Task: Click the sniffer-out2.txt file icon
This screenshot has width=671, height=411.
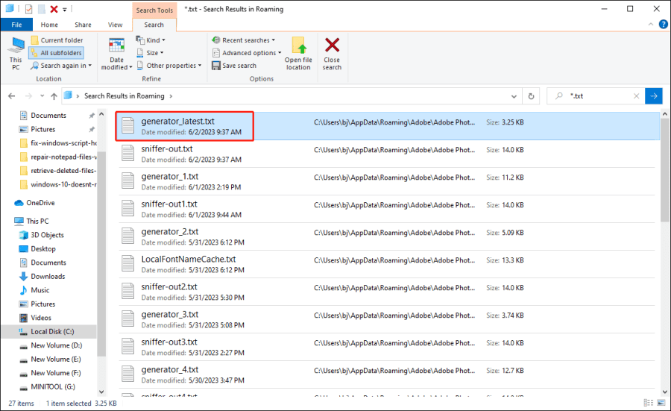Action: (128, 291)
